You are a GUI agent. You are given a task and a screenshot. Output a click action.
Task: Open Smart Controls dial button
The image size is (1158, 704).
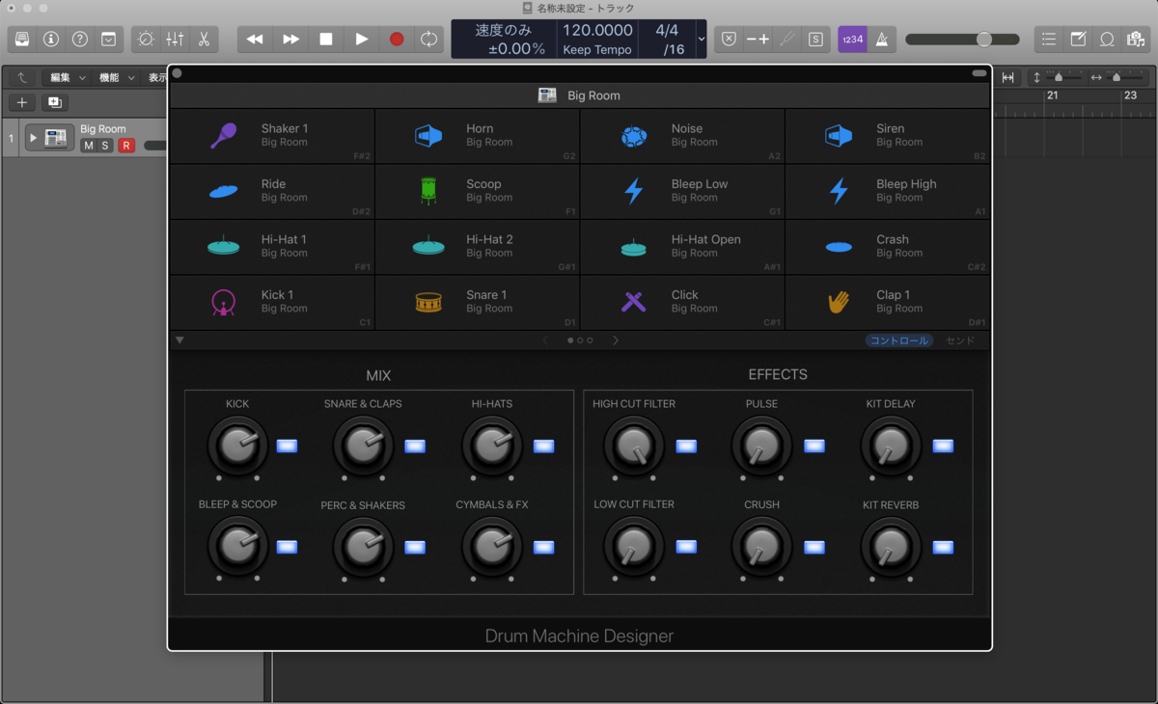pos(146,40)
